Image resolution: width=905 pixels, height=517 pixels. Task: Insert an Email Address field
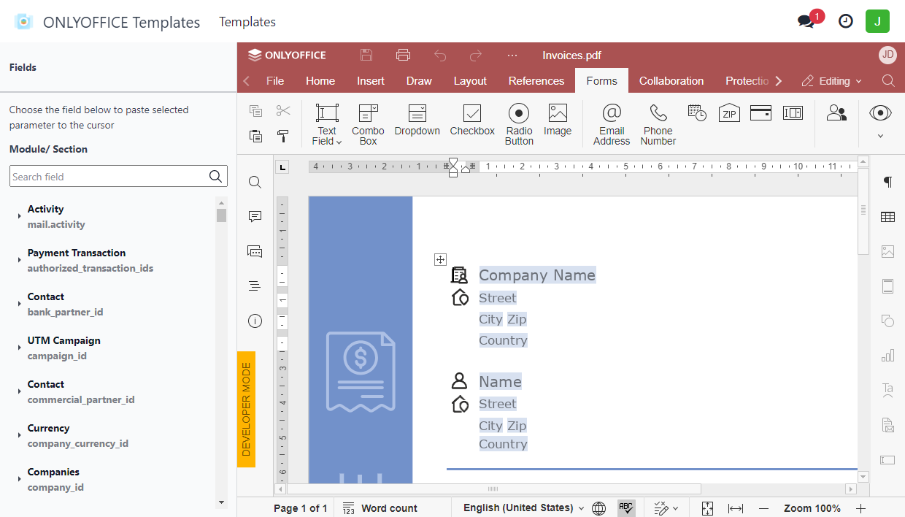[612, 123]
